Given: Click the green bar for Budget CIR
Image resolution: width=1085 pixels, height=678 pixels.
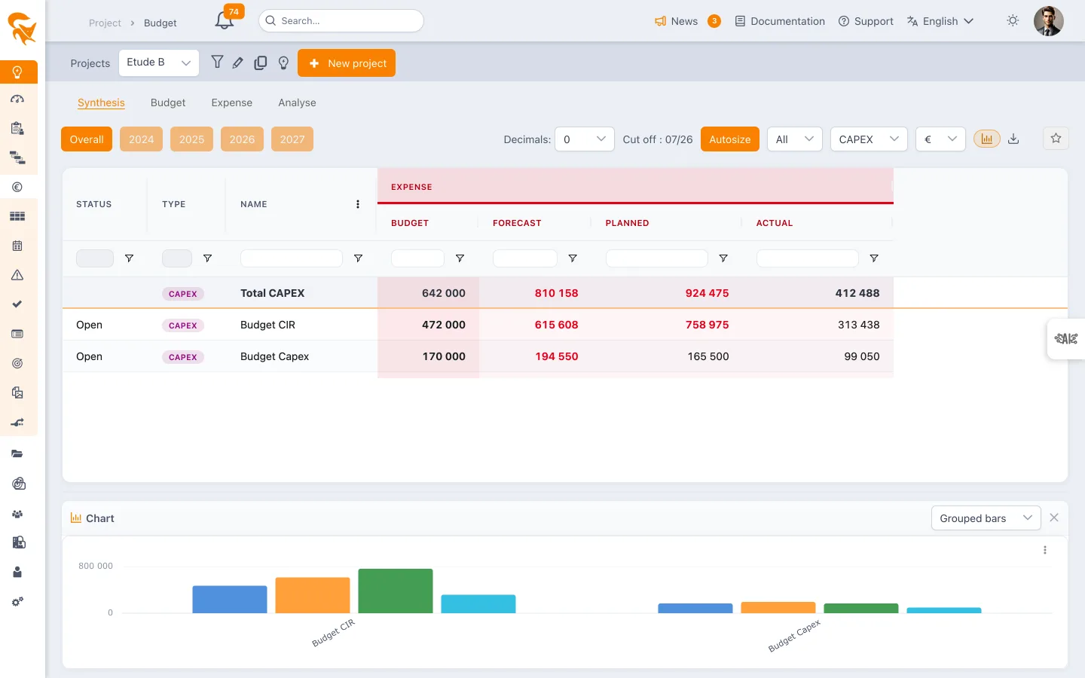Looking at the screenshot, I should coord(396,591).
